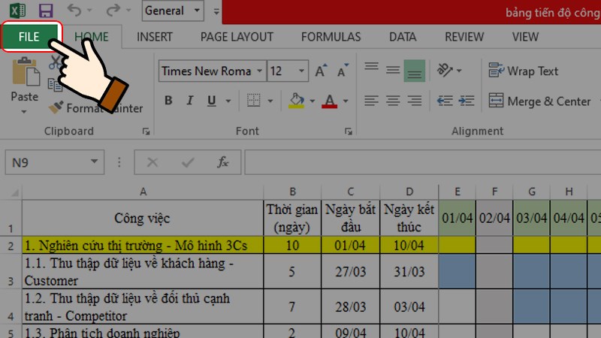Toggle Bold formatting
This screenshot has height=338, width=601.
[168, 101]
